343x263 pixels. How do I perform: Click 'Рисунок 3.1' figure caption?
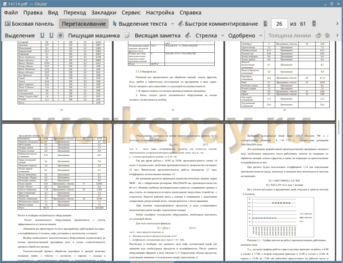click(x=286, y=240)
